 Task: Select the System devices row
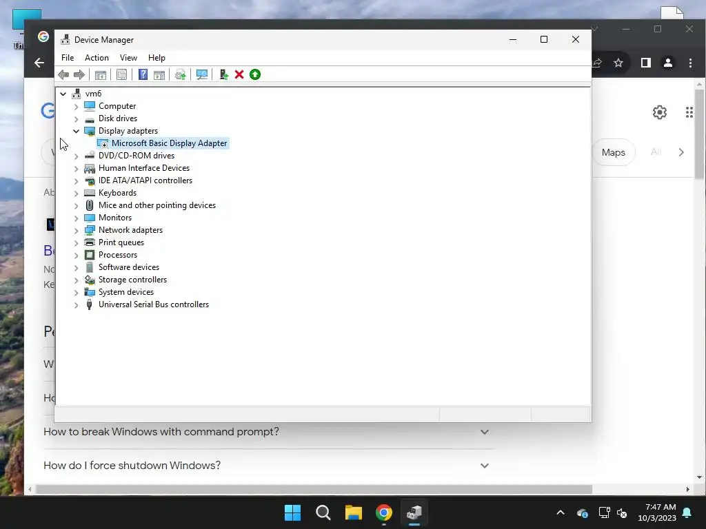126,292
